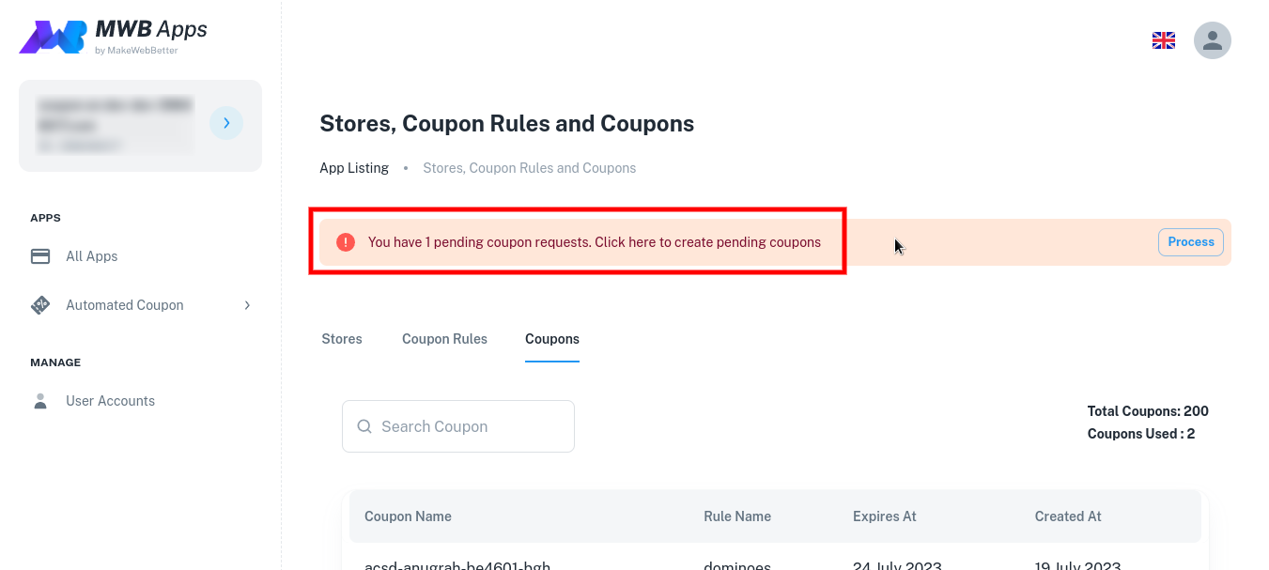Click the search magnifier icon

(364, 426)
